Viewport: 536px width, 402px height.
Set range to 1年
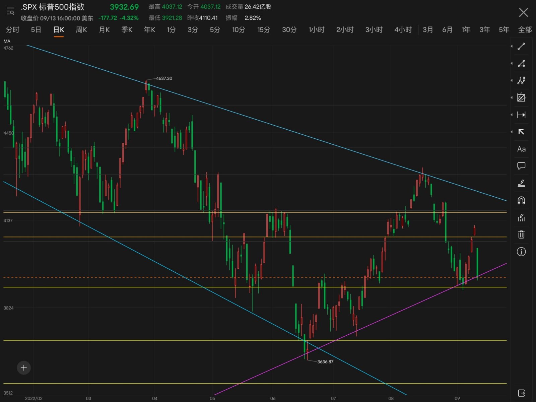coord(466,30)
